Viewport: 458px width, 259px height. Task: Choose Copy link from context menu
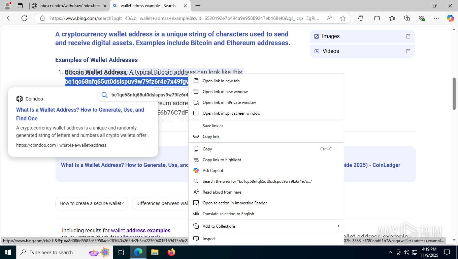pos(266,137)
